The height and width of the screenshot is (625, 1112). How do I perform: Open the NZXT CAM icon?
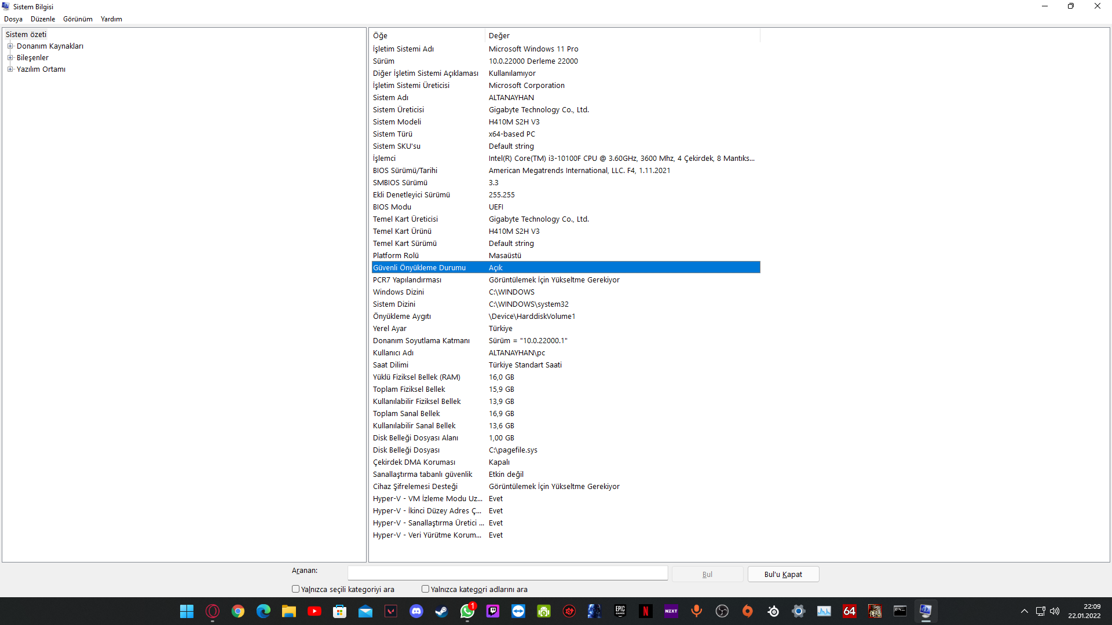(671, 611)
